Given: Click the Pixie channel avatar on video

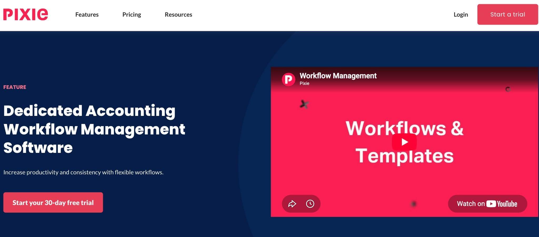Looking at the screenshot, I should pyautogui.click(x=288, y=79).
